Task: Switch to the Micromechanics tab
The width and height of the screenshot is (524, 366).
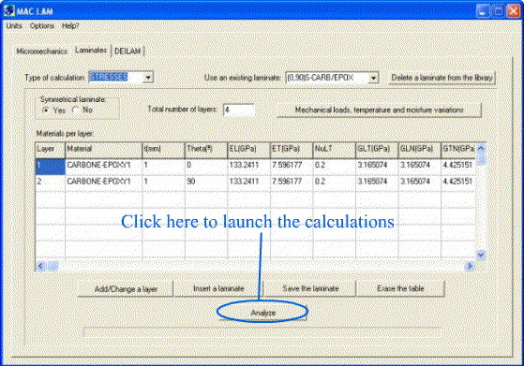Action: point(42,51)
